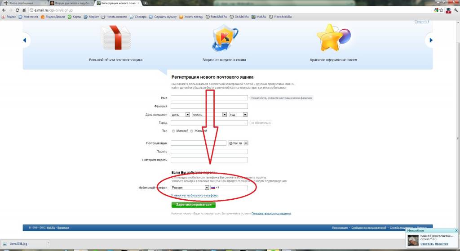This screenshot has height=251, width=460.
Task: Open the Пользовательского соглашения link
Action: coord(271,214)
